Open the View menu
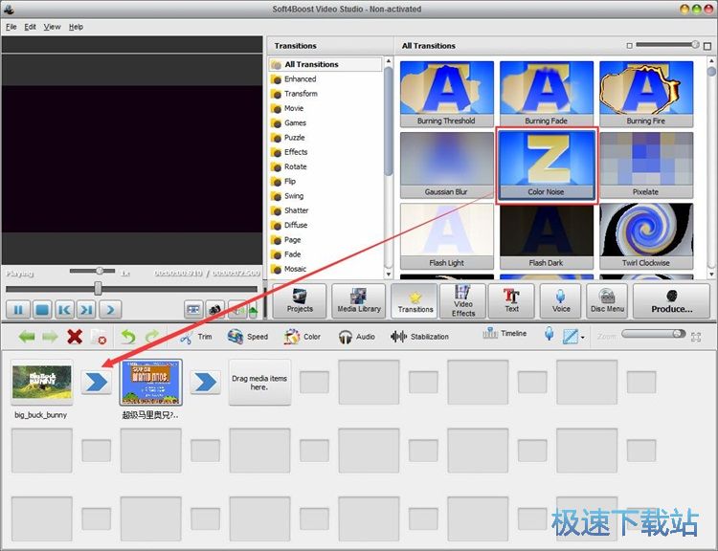Viewport: 718px width, 551px height. [x=52, y=27]
